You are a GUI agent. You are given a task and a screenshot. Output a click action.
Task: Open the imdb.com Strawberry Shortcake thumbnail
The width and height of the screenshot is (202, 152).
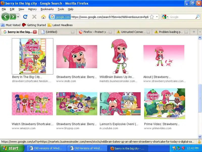coord(77,56)
